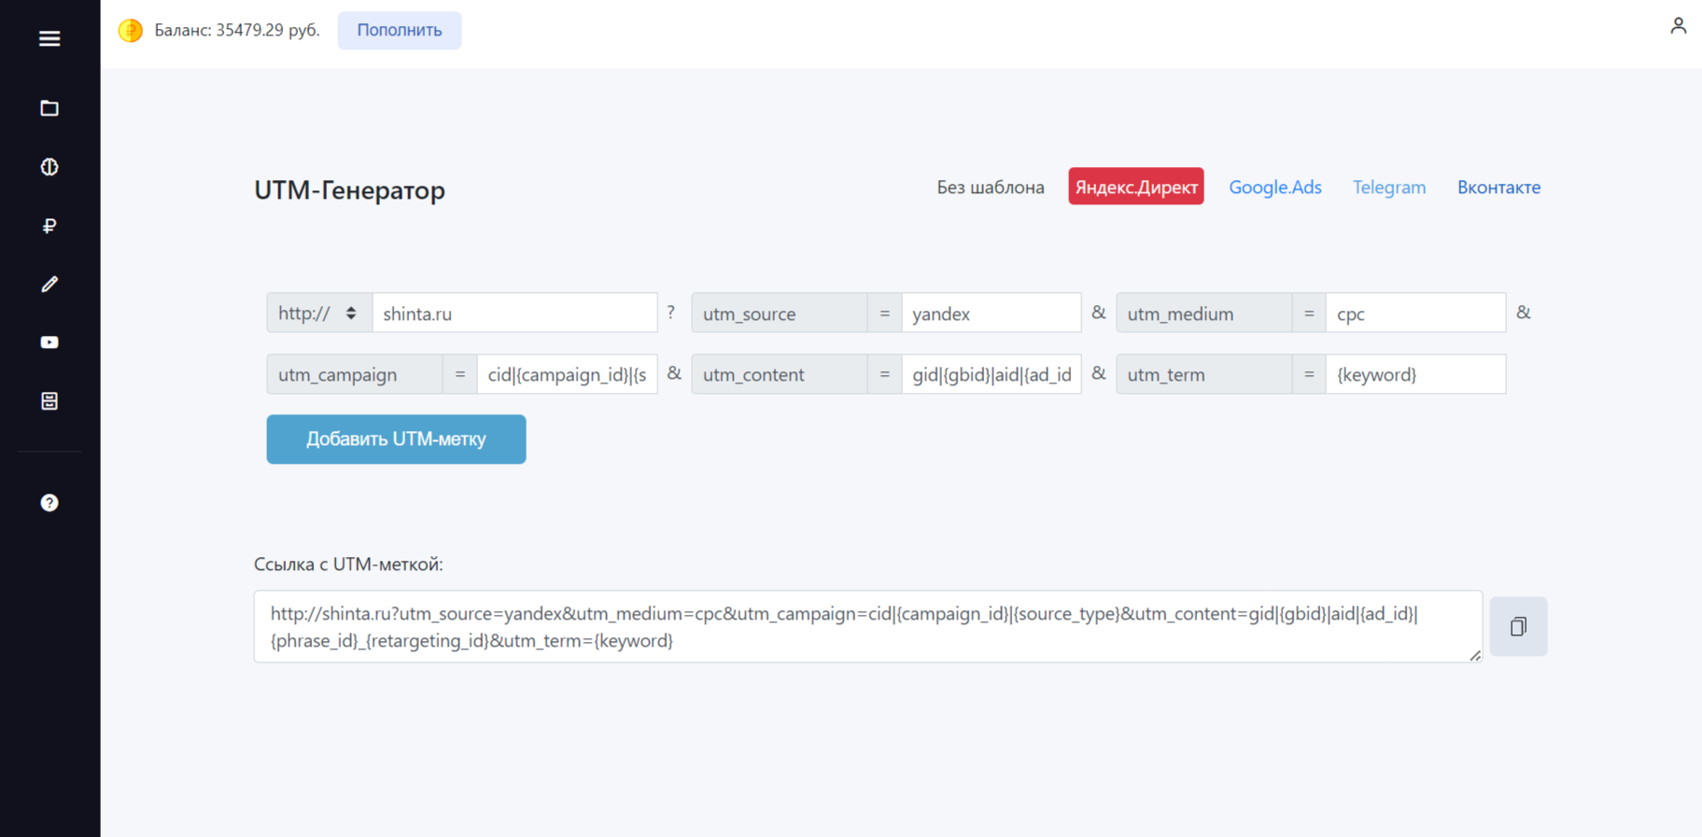Open the hamburger menu in sidebar
Screen dimensions: 1702x837
(x=49, y=38)
